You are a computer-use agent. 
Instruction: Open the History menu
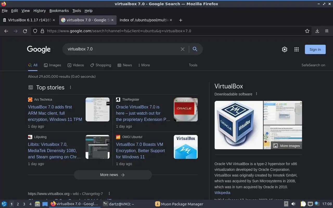click(x=40, y=11)
